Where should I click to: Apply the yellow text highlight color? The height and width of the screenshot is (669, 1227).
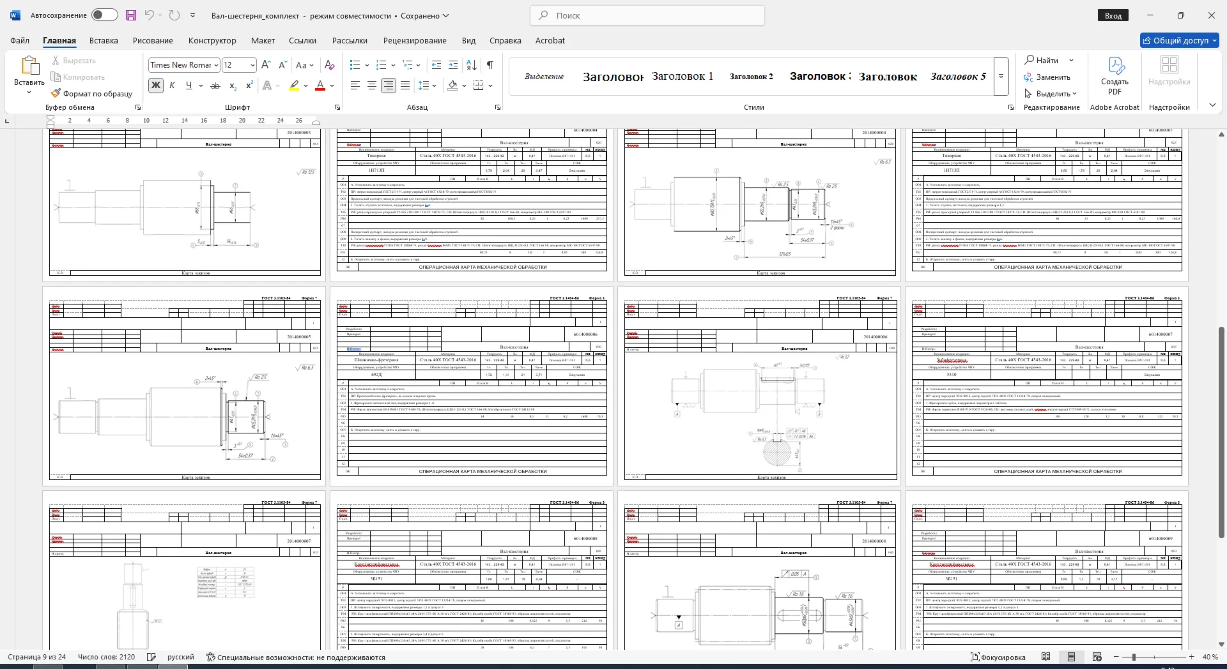click(x=294, y=86)
